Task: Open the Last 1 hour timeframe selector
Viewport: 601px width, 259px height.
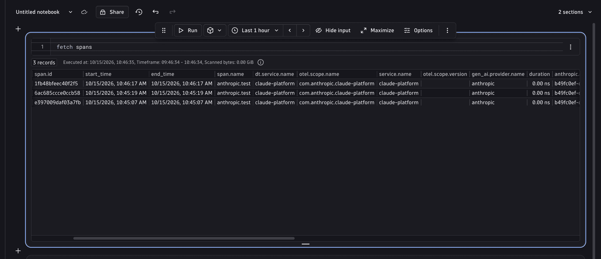Action: tap(256, 30)
